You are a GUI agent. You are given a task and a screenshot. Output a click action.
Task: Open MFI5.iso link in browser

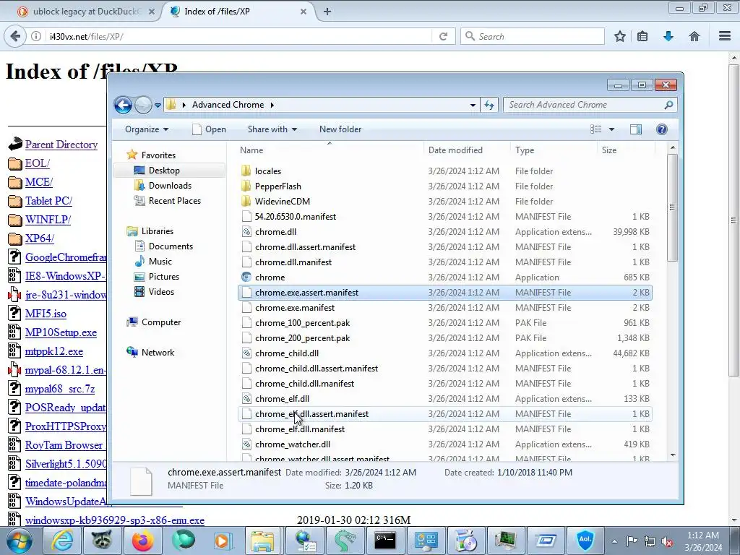(46, 314)
